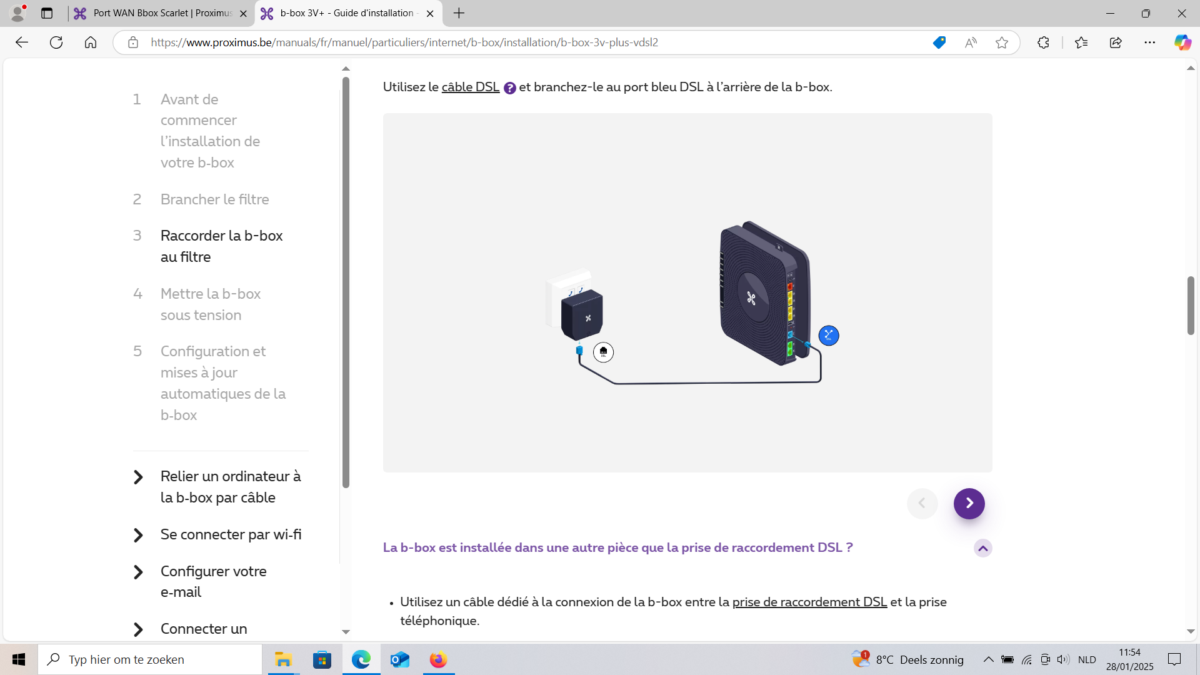This screenshot has height=675, width=1200.
Task: Open the weather widget 8°C Deels zonnig
Action: [907, 659]
